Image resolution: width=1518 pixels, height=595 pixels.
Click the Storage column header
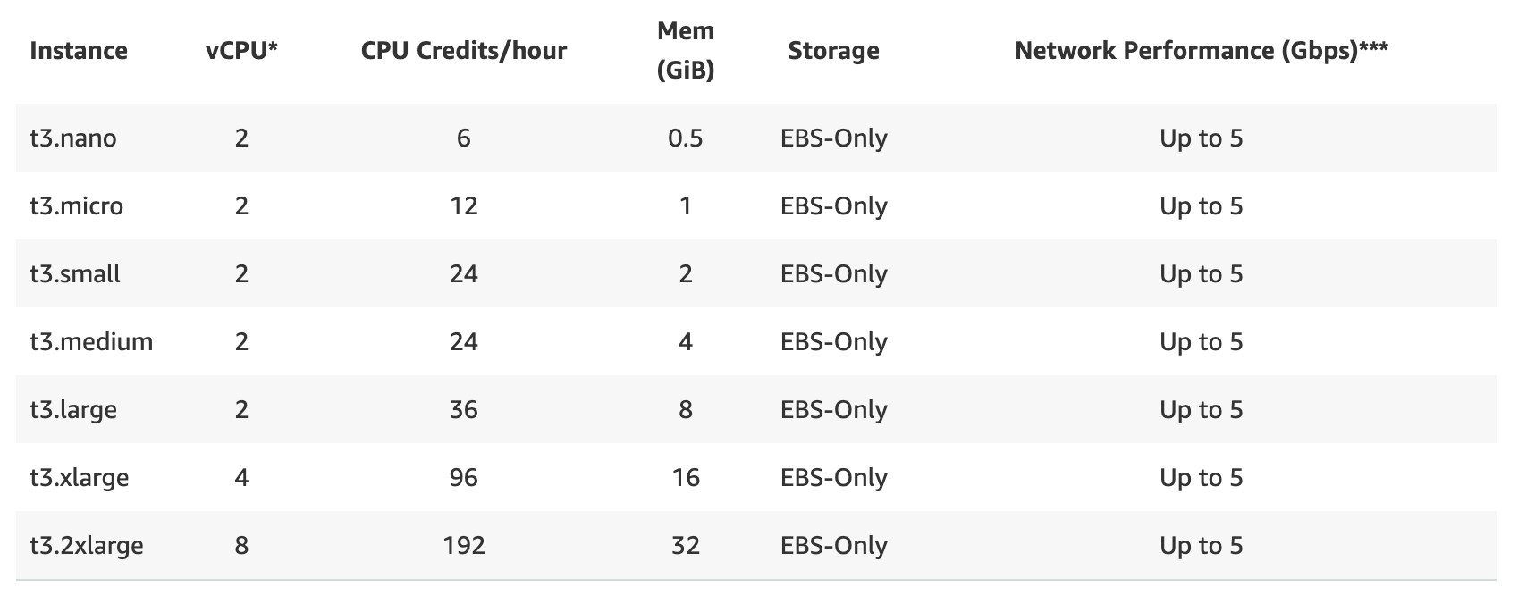click(833, 51)
